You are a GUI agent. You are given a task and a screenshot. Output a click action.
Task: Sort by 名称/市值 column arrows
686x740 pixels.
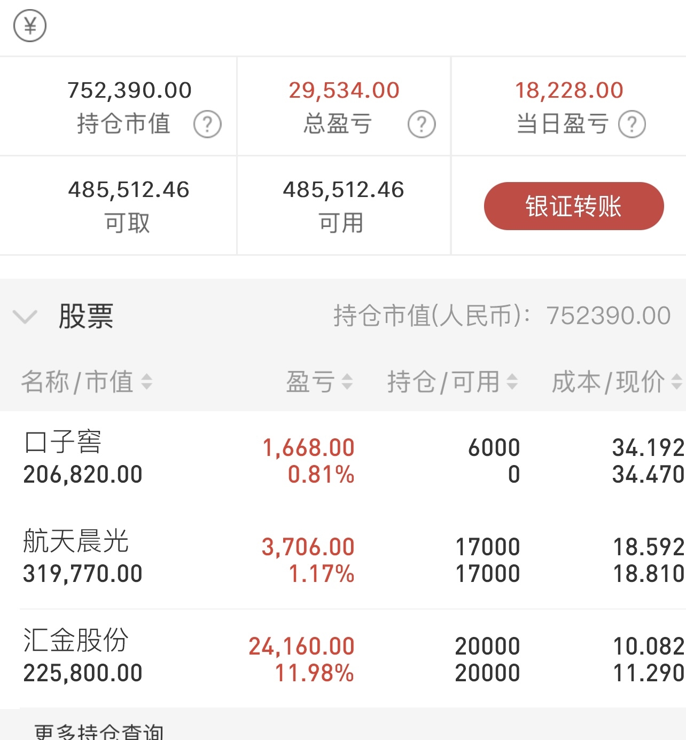(146, 382)
